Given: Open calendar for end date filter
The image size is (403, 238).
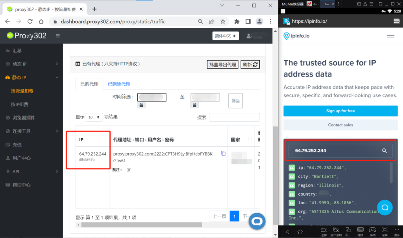Looking at the screenshot, I should (194, 105).
